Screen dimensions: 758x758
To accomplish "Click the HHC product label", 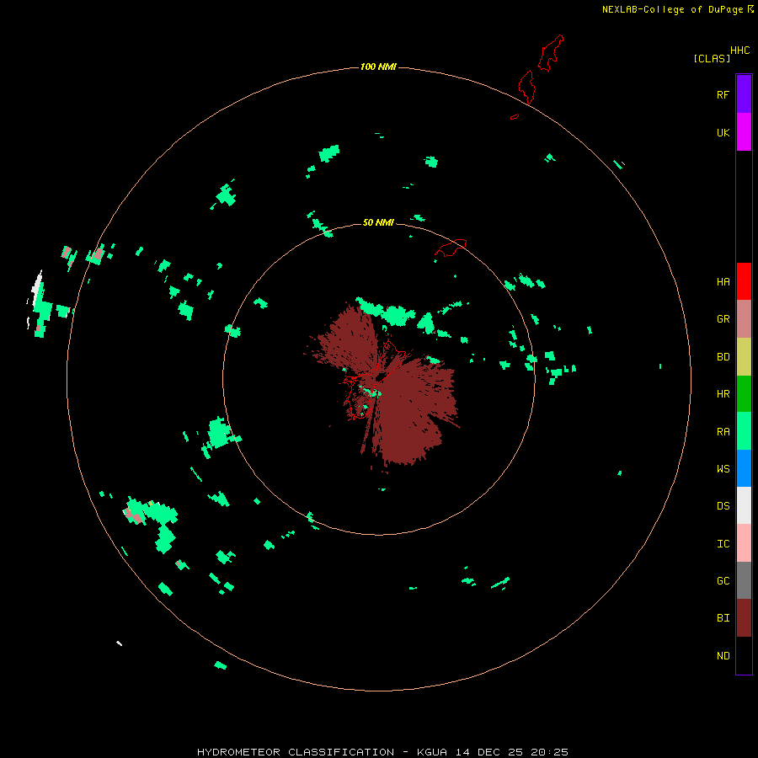I will pyautogui.click(x=739, y=51).
